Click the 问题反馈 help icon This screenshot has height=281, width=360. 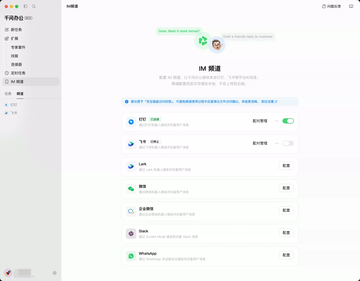[x=324, y=6]
